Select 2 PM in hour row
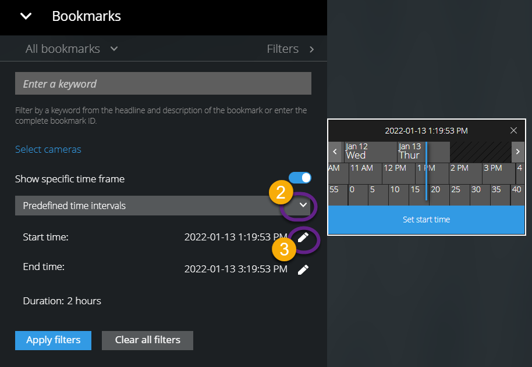This screenshot has width=532, height=367. pos(465,174)
